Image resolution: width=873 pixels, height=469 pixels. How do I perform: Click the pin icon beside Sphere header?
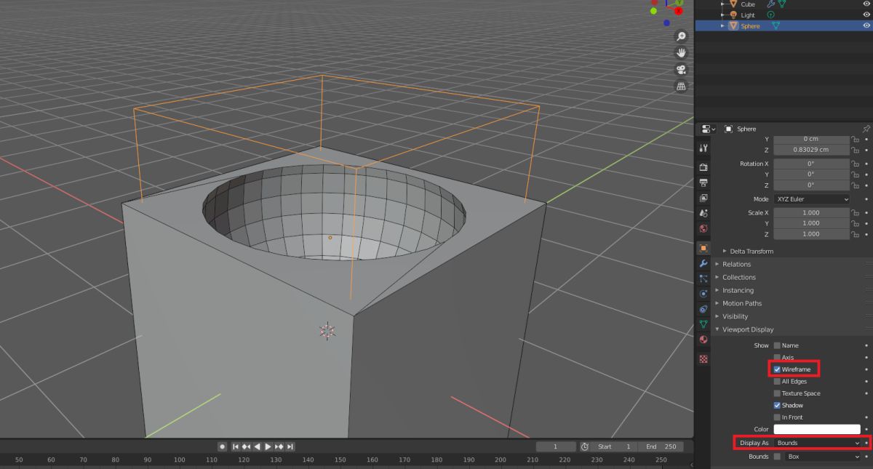[866, 129]
